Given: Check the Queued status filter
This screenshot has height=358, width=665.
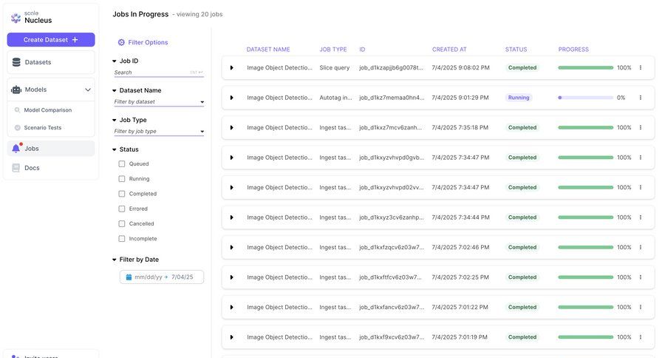Looking at the screenshot, I should pyautogui.click(x=122, y=164).
